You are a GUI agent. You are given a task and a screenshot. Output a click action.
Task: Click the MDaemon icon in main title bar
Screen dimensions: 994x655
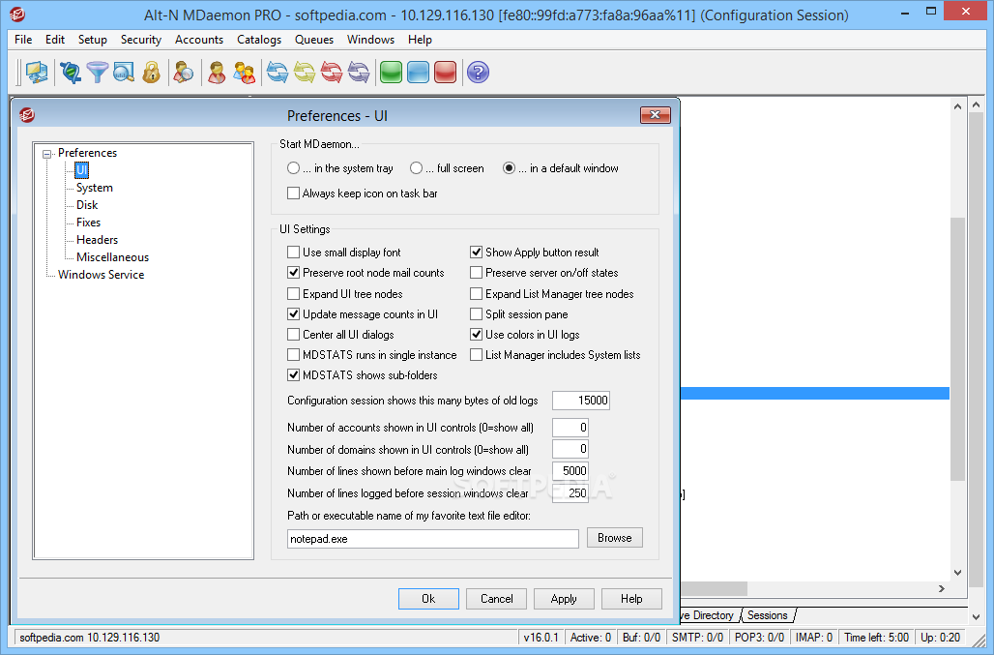click(x=17, y=14)
